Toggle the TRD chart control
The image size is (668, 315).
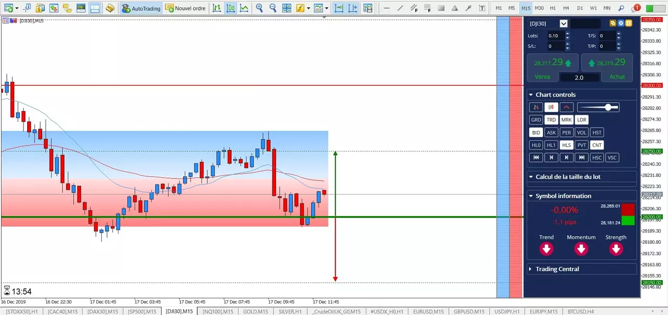(551, 120)
